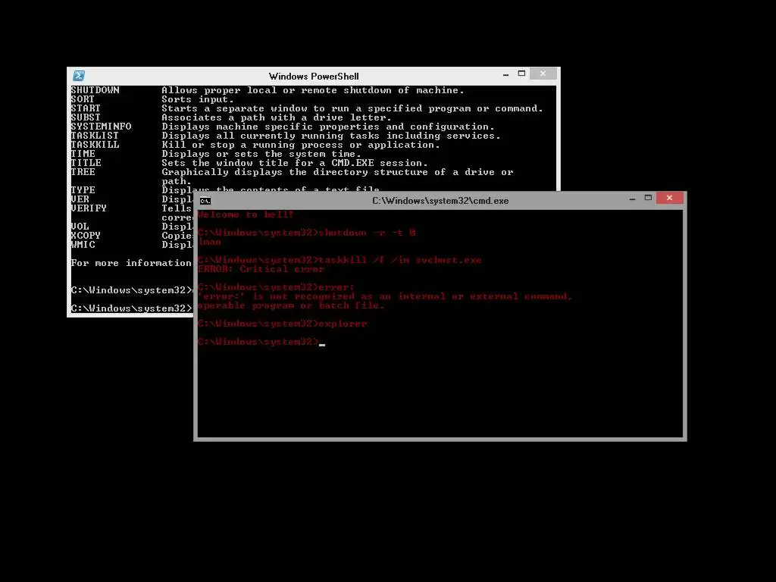Click the C:\Windows\system32\cmd.exe title text
Image resolution: width=776 pixels, height=582 pixels.
pos(440,200)
